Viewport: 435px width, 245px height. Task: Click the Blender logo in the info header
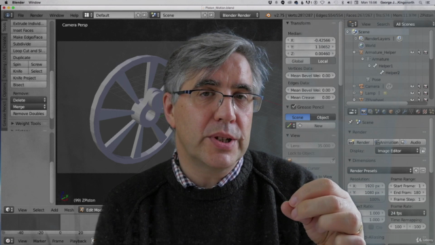268,15
